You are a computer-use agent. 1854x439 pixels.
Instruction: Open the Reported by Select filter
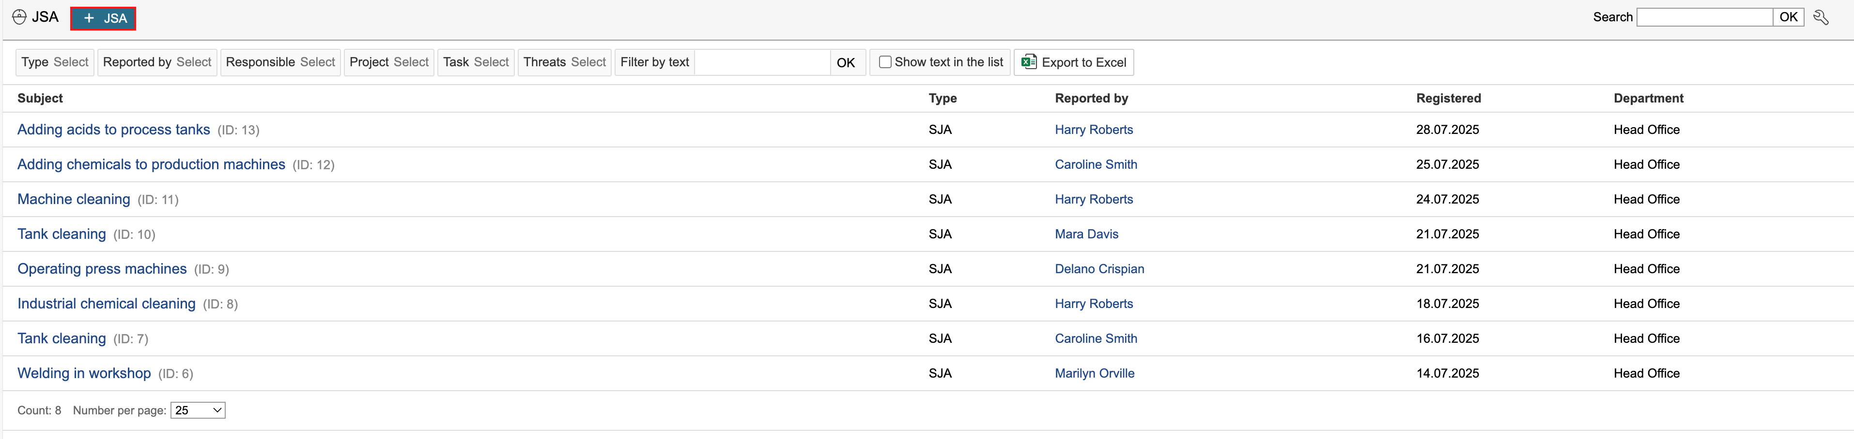157,62
